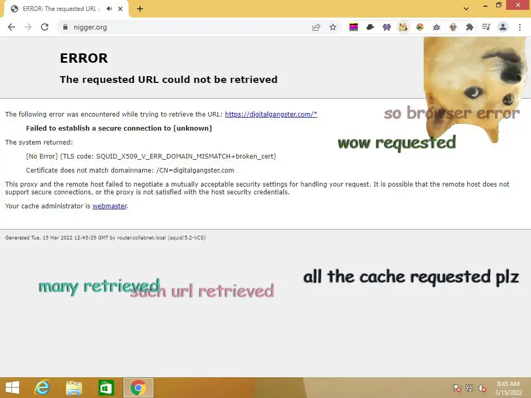The height and width of the screenshot is (398, 531).
Task: Open the rainbow mushroom extension
Action: click(420, 27)
